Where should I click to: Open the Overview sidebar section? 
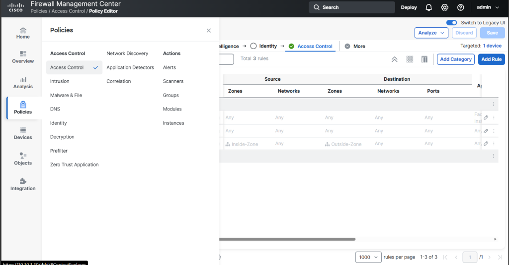coord(23,57)
